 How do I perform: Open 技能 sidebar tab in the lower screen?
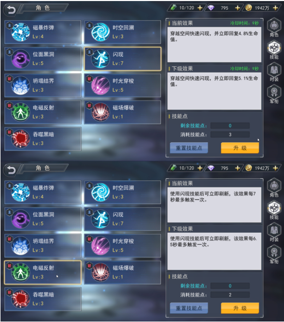274,210
